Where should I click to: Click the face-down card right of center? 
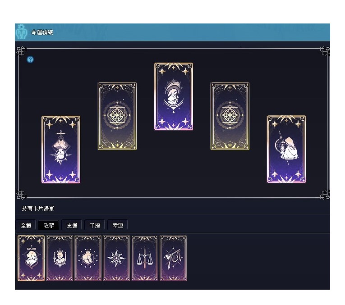coord(230,116)
